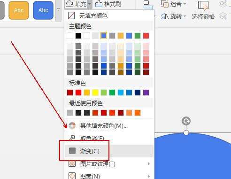Click the color wheel icon for 其他填充颜色
The width and height of the screenshot is (231, 179).
[x=72, y=125]
